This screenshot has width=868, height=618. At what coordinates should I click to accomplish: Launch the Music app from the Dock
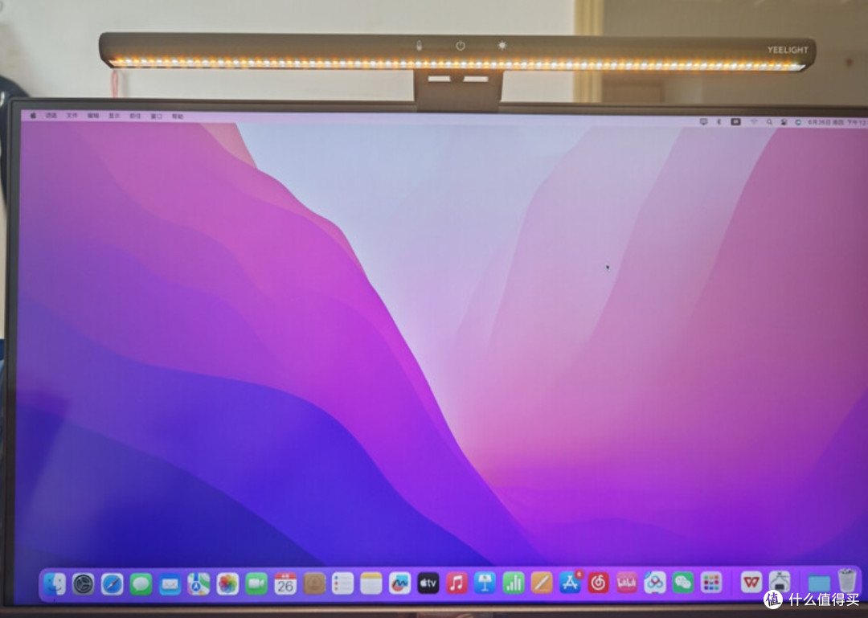point(457,583)
